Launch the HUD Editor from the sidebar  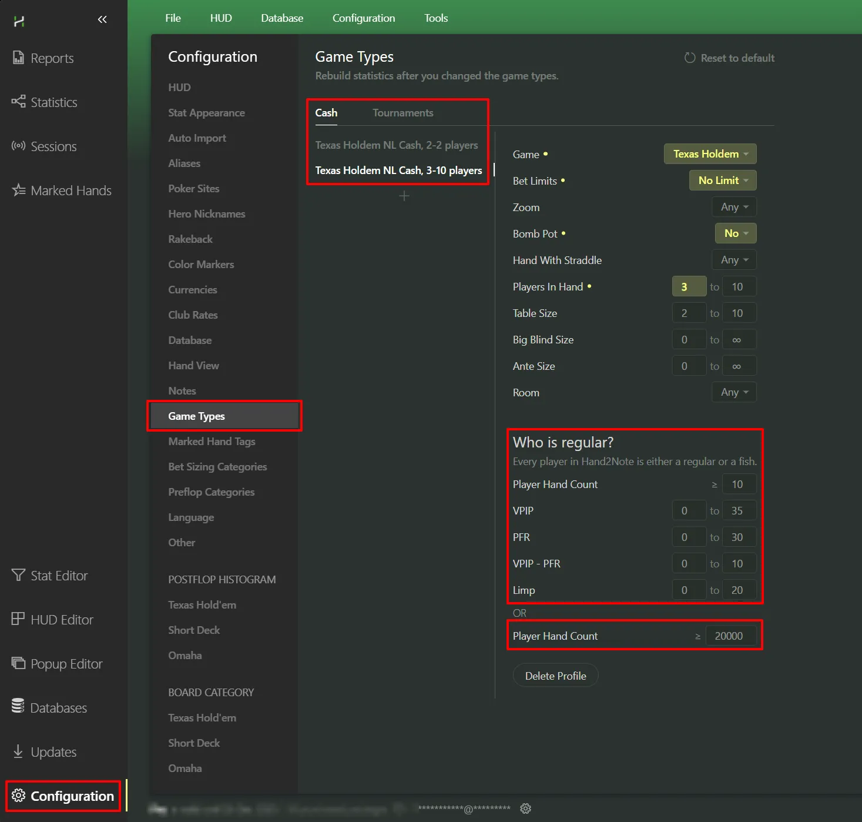[x=18, y=619]
